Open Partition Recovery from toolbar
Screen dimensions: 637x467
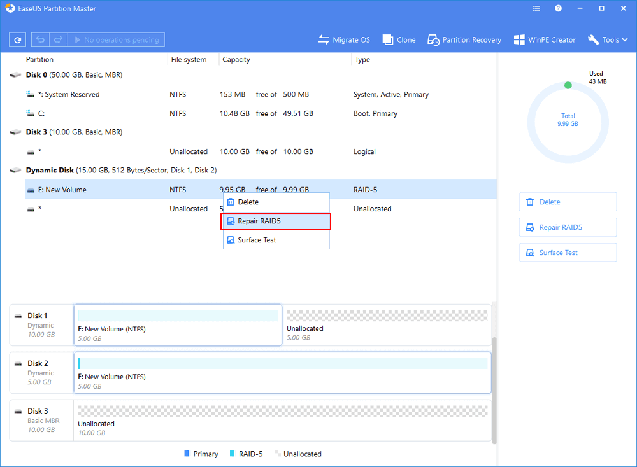[x=464, y=39]
